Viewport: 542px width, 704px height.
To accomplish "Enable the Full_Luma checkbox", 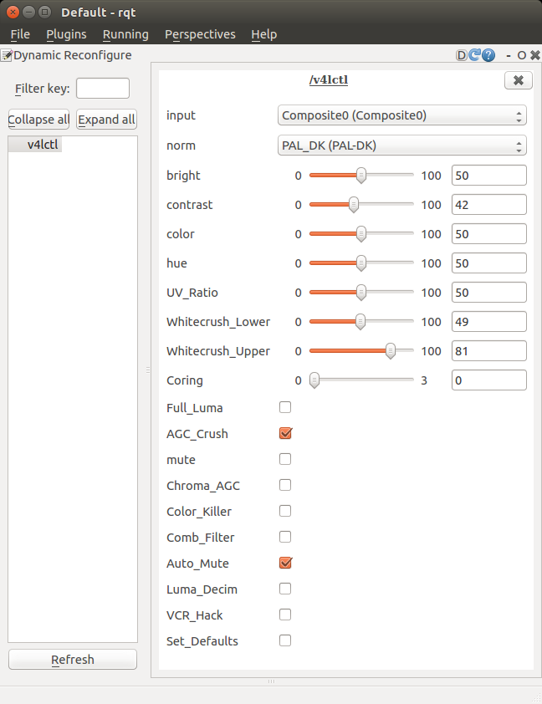I will (285, 407).
